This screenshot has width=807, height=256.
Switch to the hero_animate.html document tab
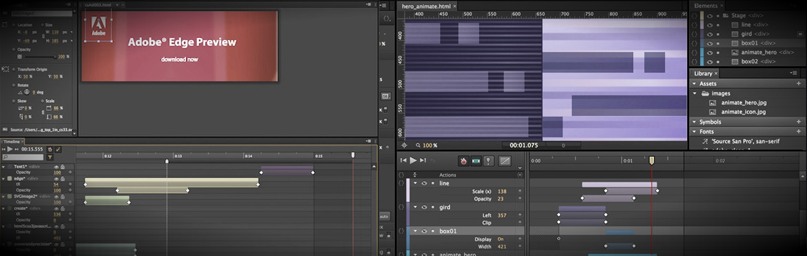coord(425,6)
